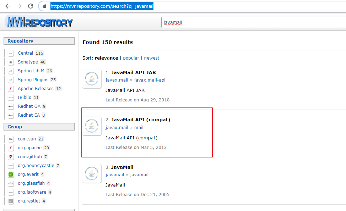Click the Repository section header
The height and width of the screenshot is (211, 346).
[39, 41]
